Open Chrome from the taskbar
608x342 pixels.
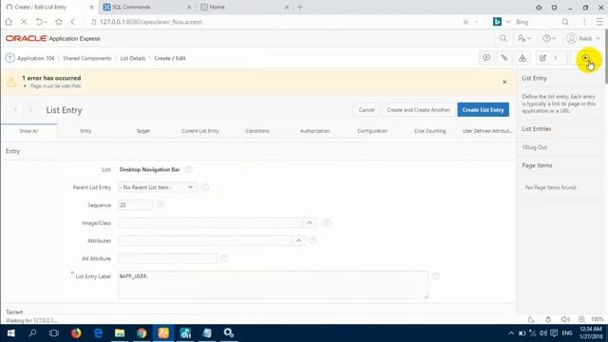[x=142, y=333]
